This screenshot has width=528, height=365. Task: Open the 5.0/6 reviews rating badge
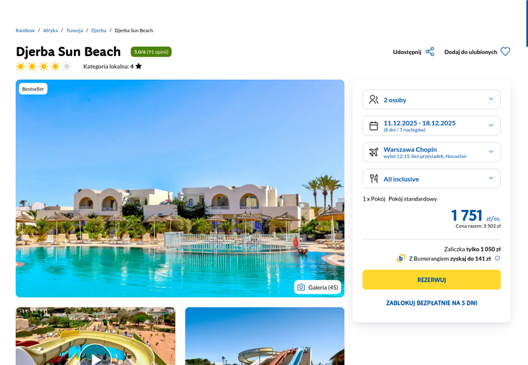tap(151, 52)
